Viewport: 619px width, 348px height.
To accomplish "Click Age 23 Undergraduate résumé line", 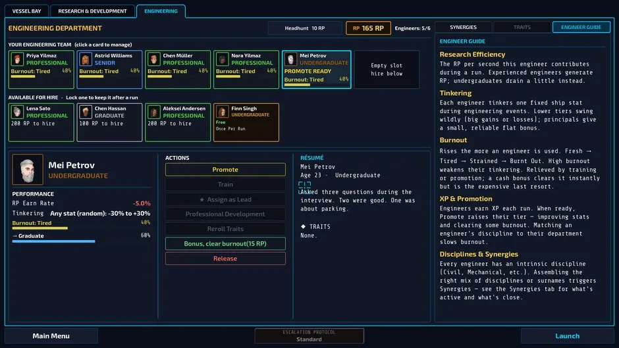I will coord(340,175).
